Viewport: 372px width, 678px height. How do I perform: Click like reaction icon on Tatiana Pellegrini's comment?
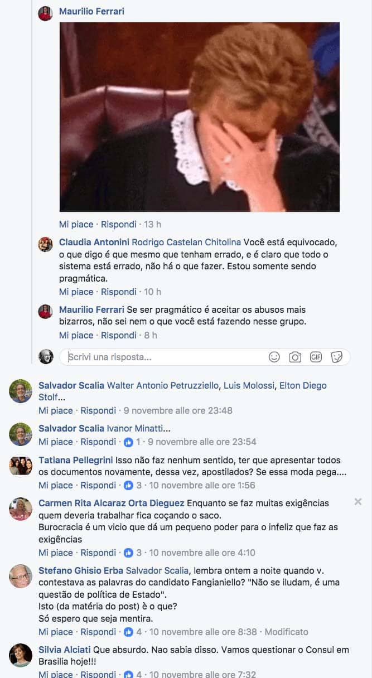tap(129, 485)
